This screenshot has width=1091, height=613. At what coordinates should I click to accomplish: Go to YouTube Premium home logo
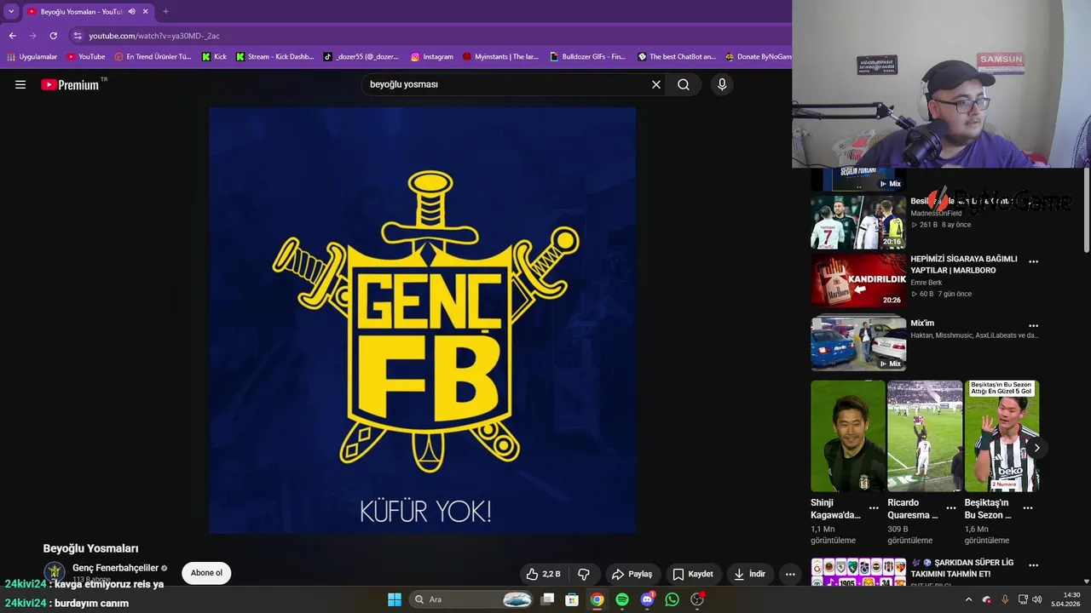coord(70,84)
